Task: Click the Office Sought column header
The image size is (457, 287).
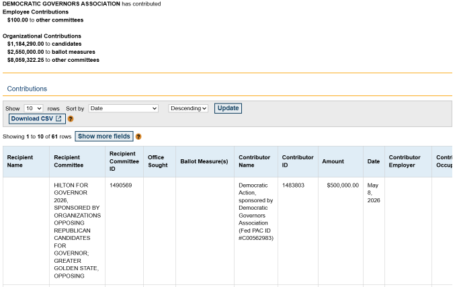Action: click(159, 161)
